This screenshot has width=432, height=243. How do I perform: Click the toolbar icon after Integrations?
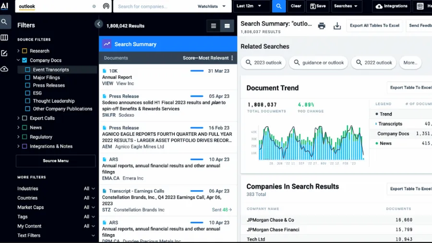tap(420, 6)
